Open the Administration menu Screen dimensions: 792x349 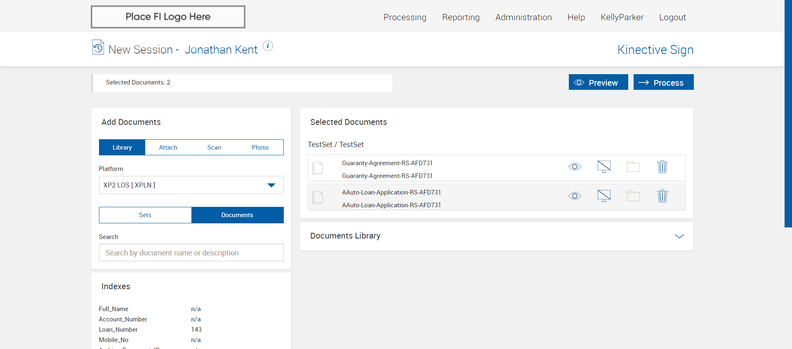tap(523, 17)
